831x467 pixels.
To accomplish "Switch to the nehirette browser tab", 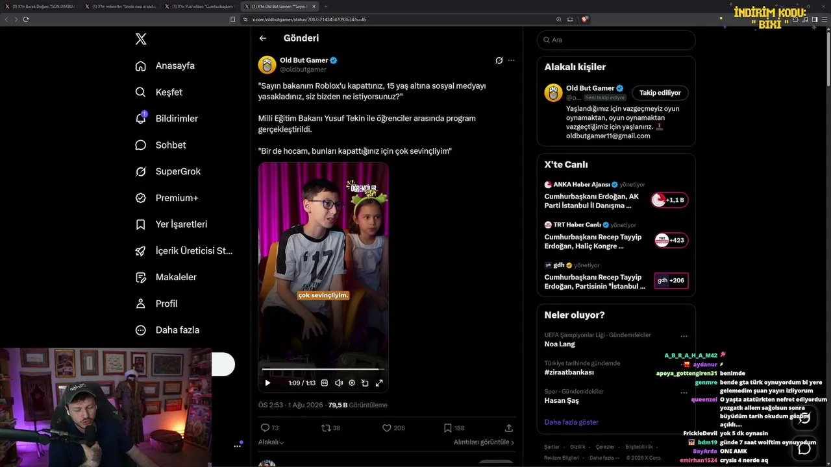I will pos(121,6).
